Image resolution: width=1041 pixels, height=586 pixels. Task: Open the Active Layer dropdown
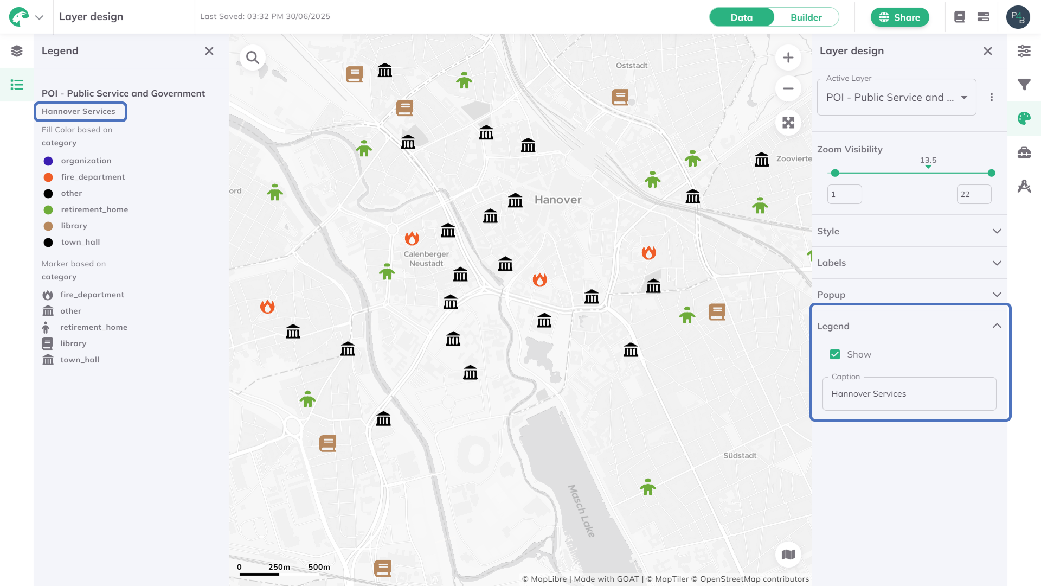tap(896, 98)
